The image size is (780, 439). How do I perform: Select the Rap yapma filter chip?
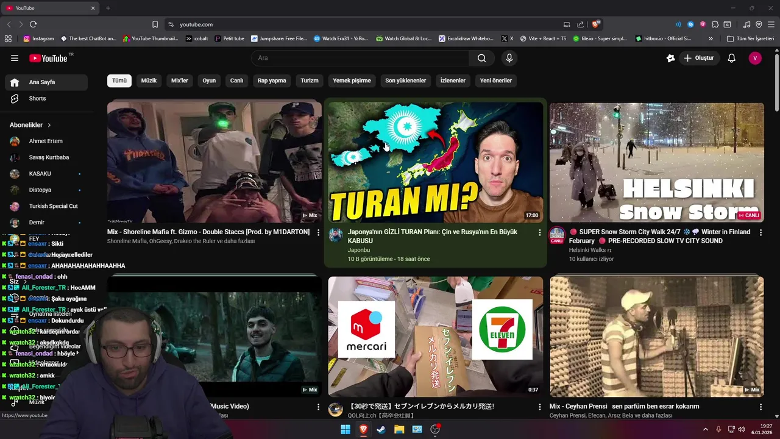pyautogui.click(x=272, y=80)
